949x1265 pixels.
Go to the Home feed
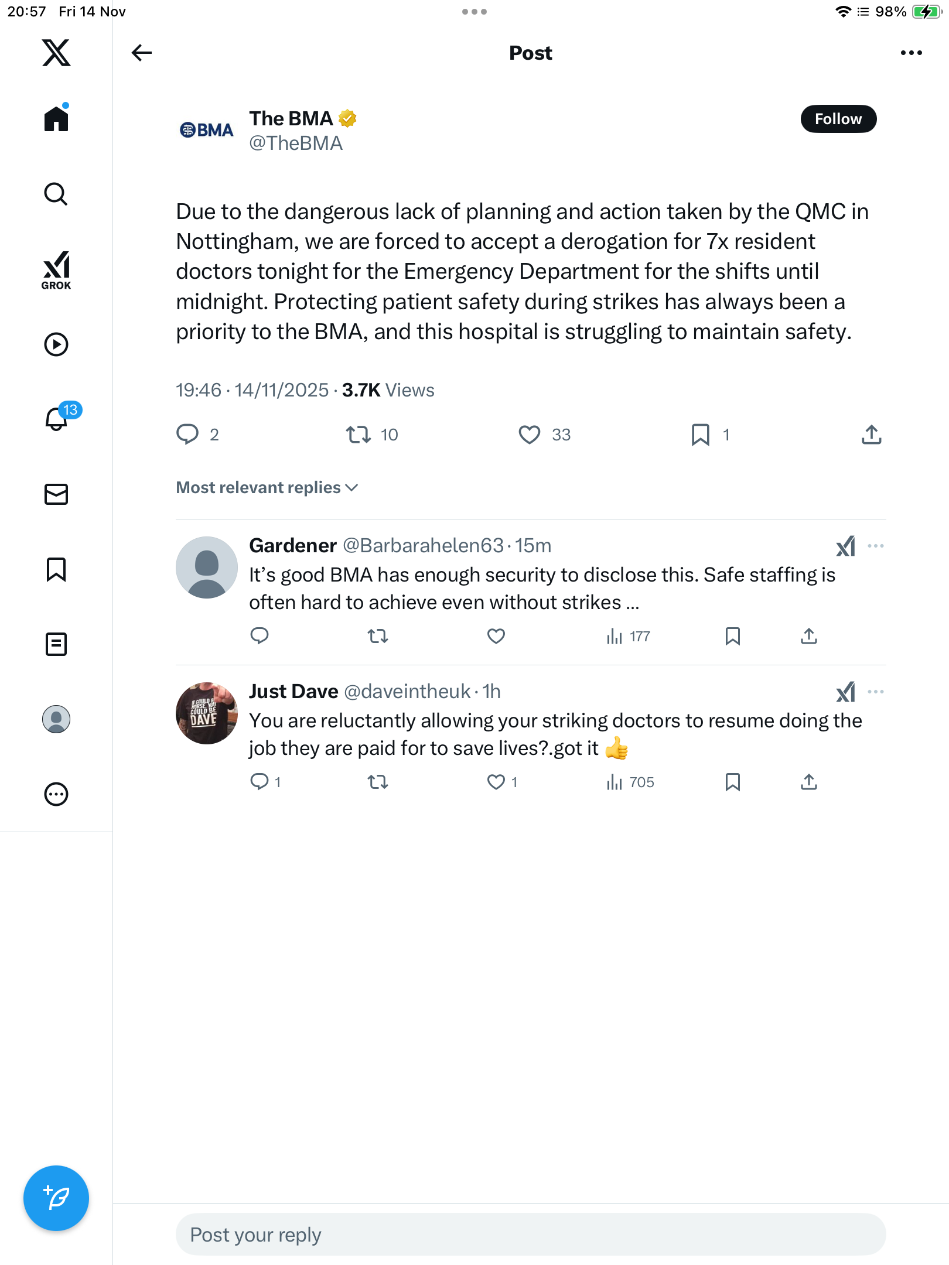pyautogui.click(x=56, y=119)
